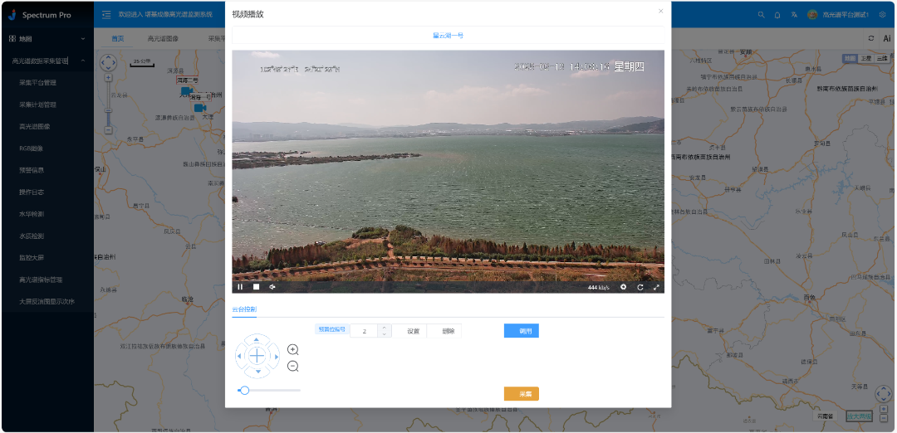The image size is (897, 433).
Task: Click the 删除 preset button
Action: [x=448, y=331]
